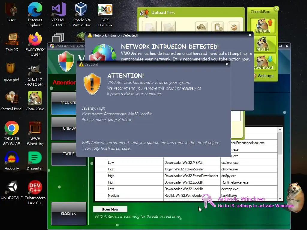Select the RuntimeBroker.exe process cell

[x=249, y=182]
